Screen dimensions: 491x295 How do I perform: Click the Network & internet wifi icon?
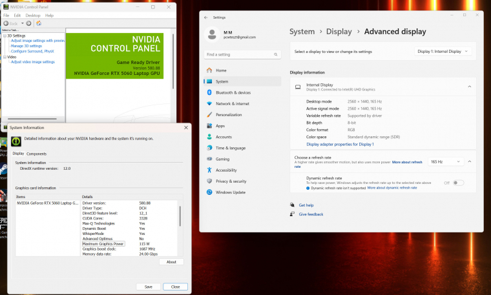click(209, 103)
